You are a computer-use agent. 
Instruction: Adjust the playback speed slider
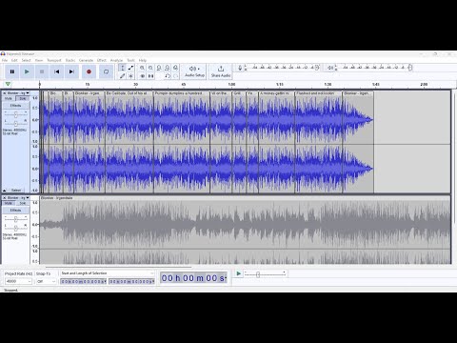tap(258, 274)
